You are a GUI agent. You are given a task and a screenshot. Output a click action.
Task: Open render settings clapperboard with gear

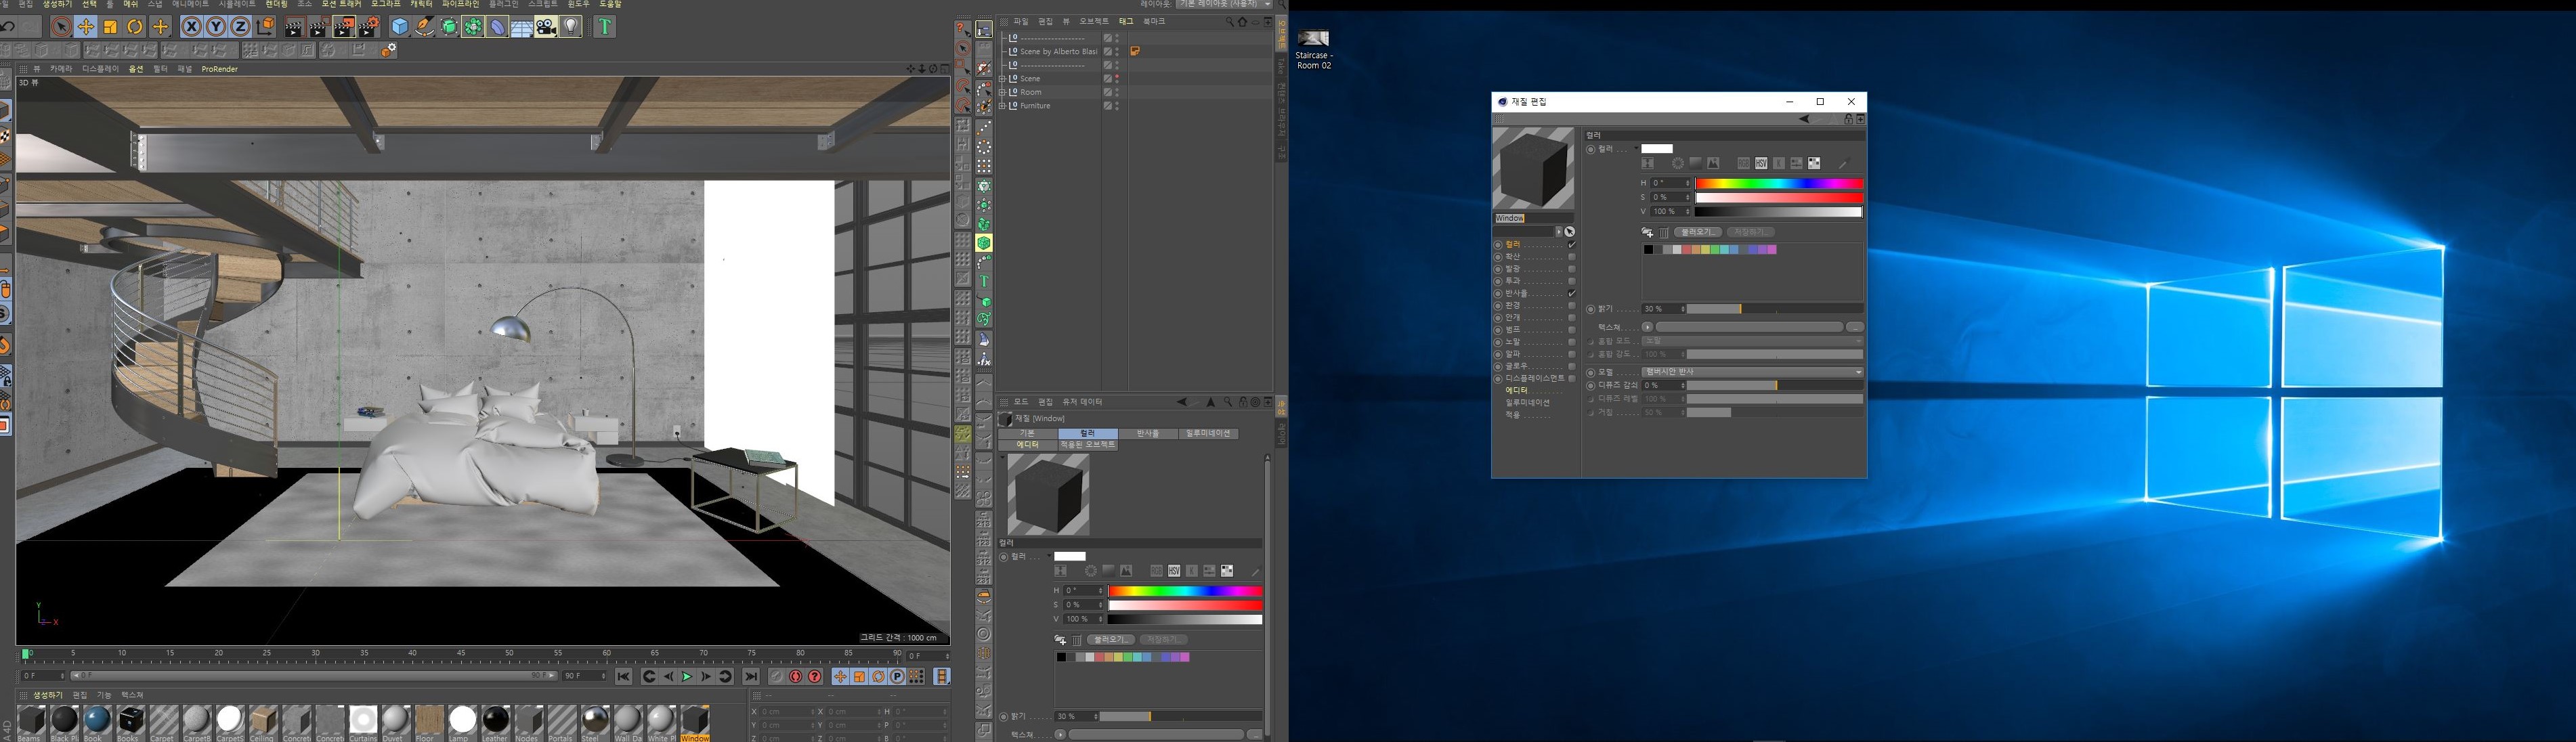(x=369, y=27)
